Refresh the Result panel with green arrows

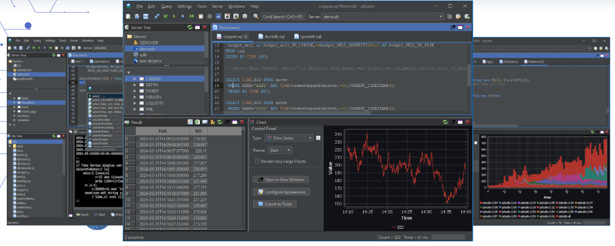pyautogui.click(x=220, y=122)
